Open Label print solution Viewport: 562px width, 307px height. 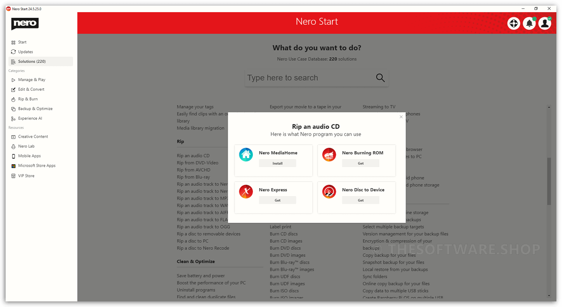pos(281,227)
